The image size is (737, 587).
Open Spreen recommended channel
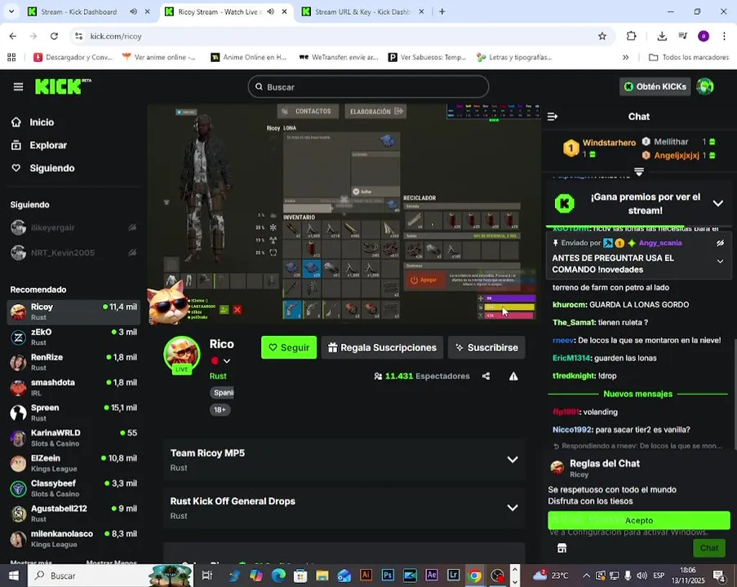coord(73,413)
